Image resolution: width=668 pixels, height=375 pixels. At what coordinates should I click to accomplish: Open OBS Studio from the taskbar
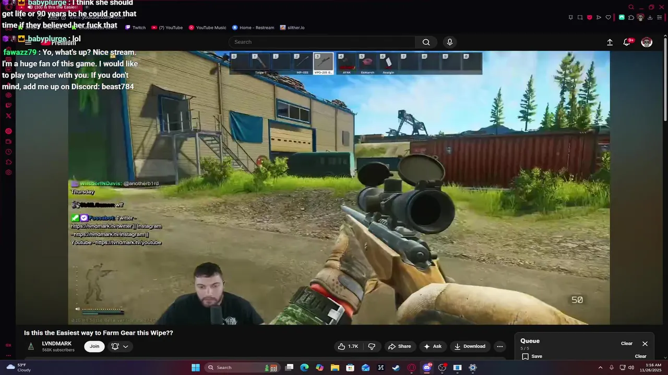[442, 368]
